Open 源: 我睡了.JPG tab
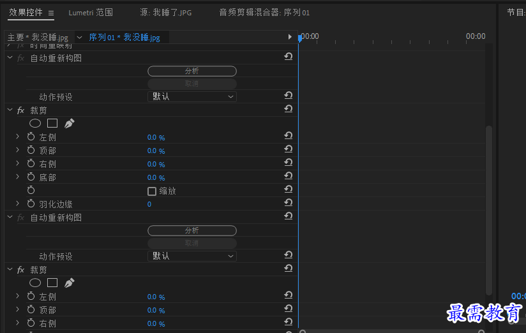Screen dimensions: 526x333 pos(166,13)
